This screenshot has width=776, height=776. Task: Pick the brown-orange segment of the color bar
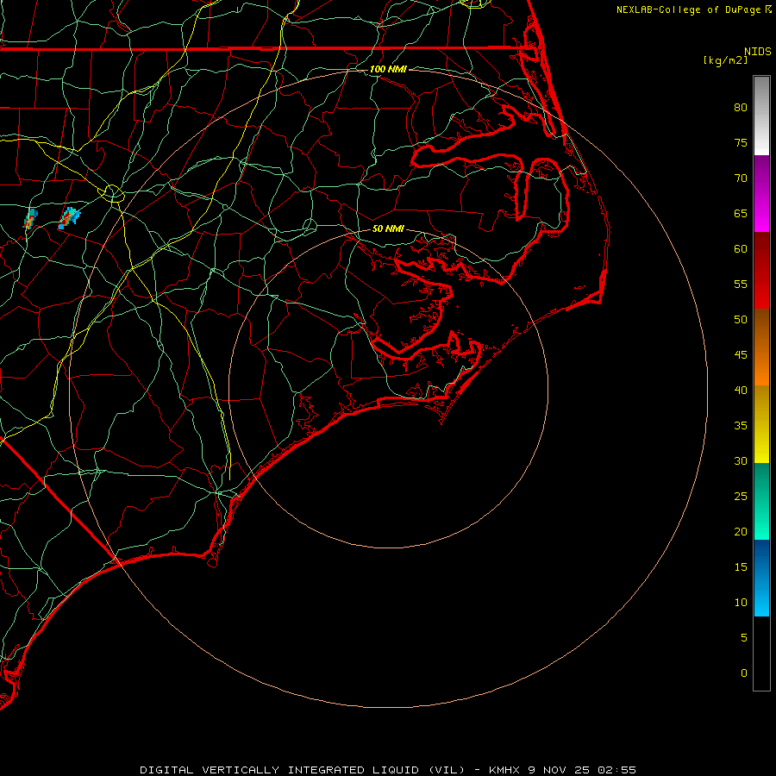761,347
